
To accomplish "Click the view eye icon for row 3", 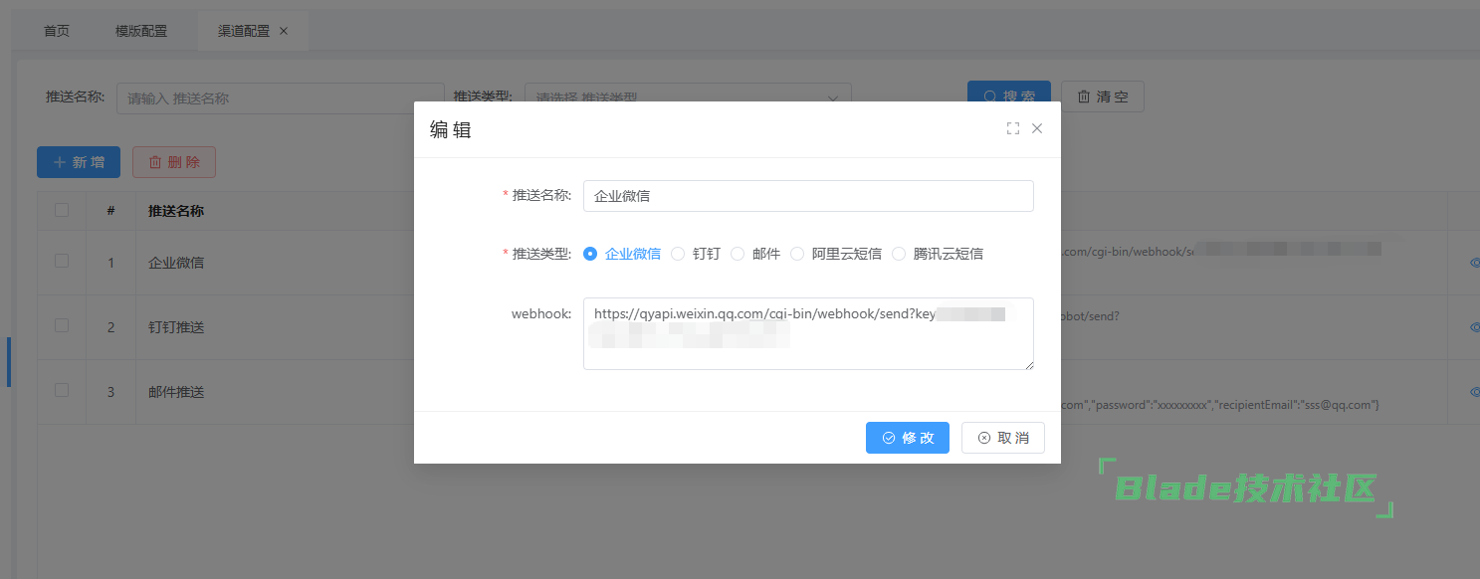I will 1474,392.
